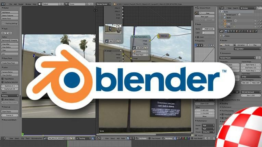Viewport: 262px width, 147px height.
Task: Open the Display Image Editor dropdown
Action: tap(248, 49)
